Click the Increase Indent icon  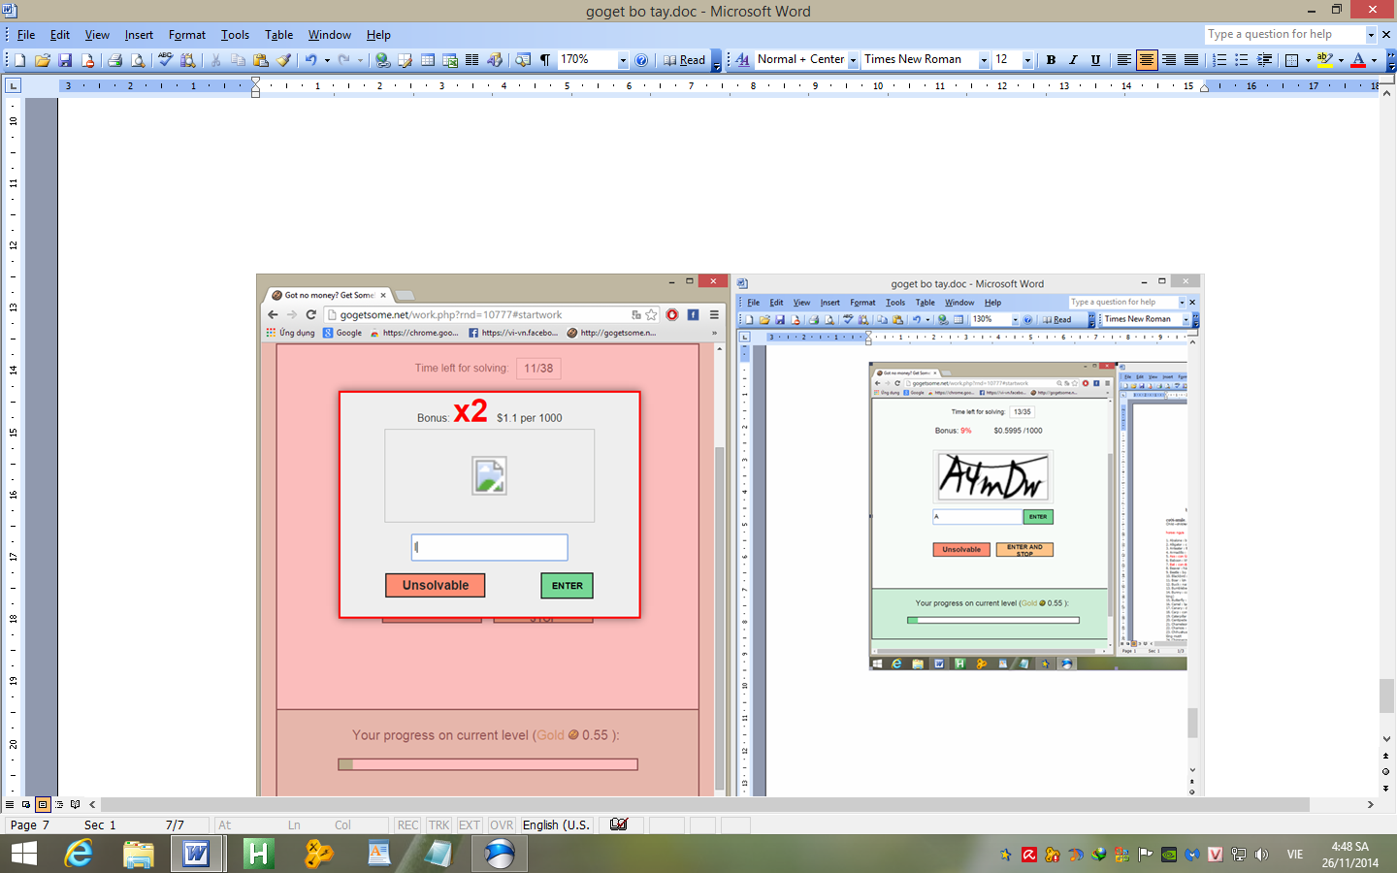click(x=1265, y=60)
